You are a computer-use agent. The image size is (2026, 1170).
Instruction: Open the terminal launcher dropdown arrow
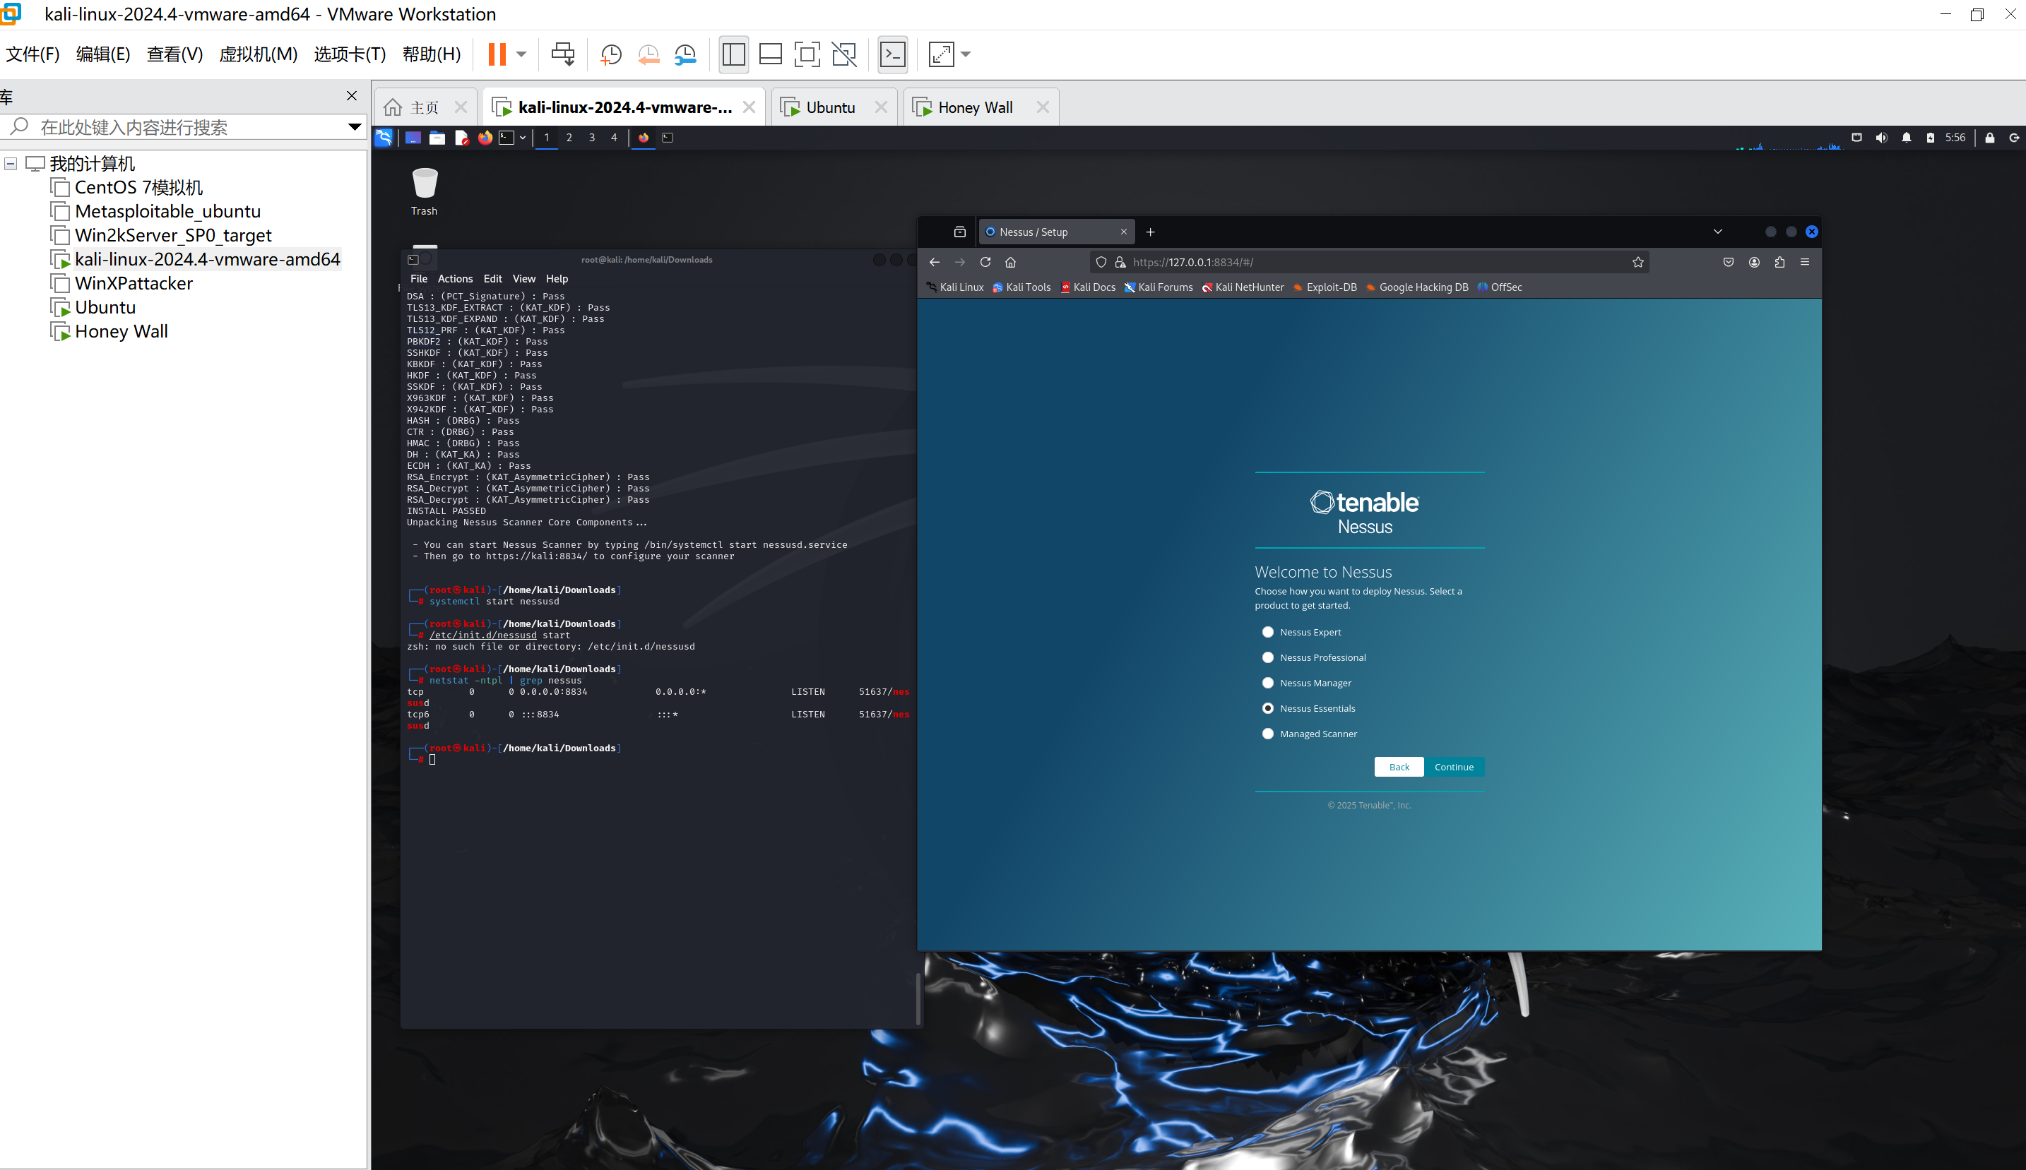(x=523, y=138)
